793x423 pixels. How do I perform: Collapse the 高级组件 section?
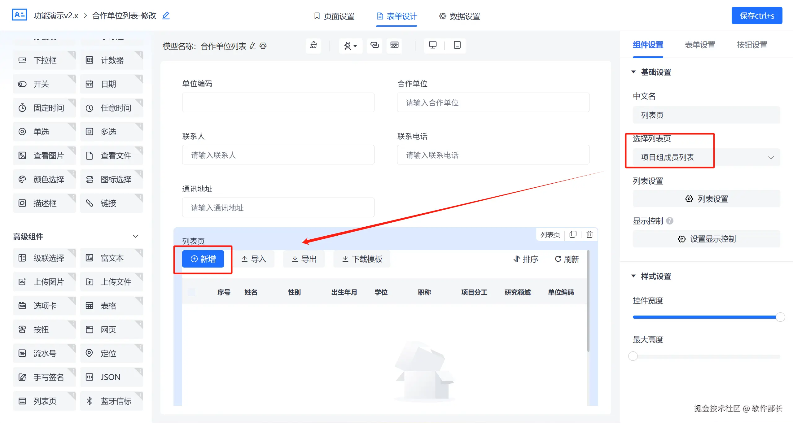135,236
